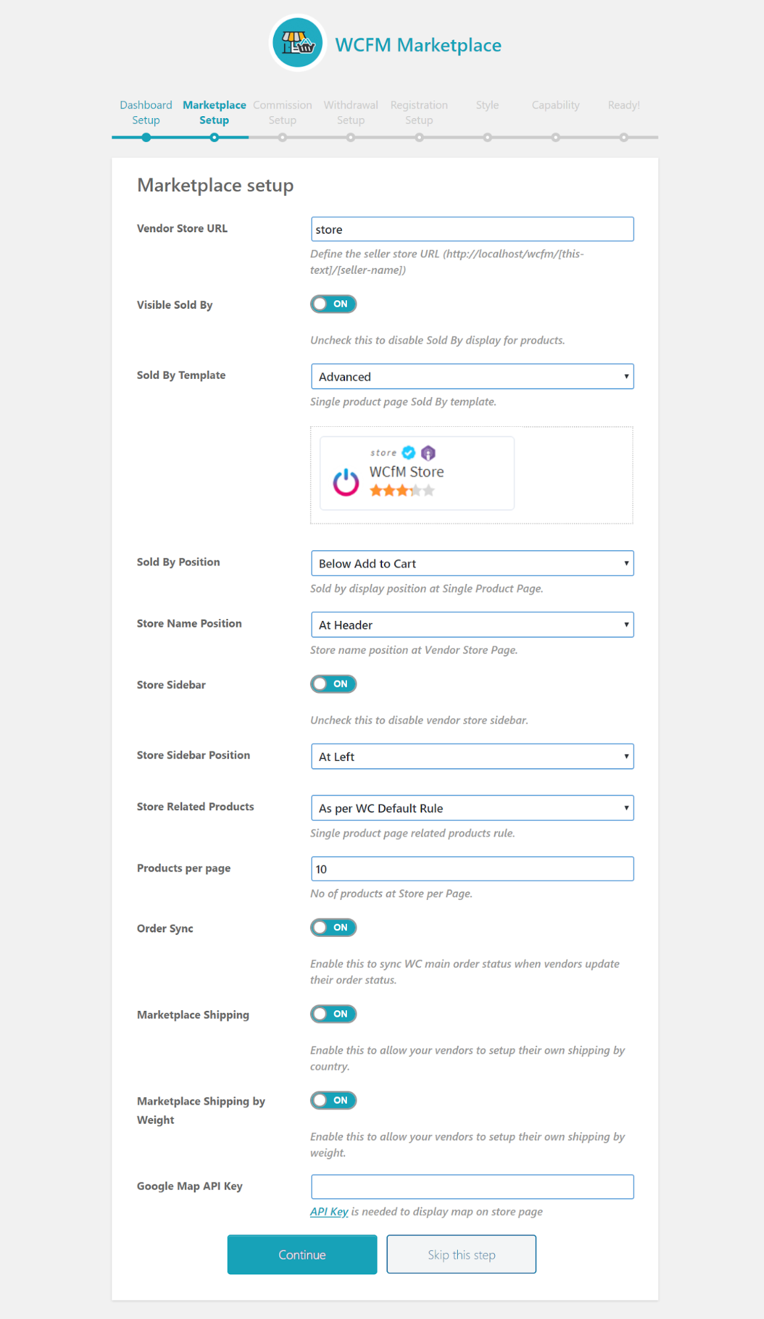
Task: Click inside the Google Map API Key field
Action: [x=472, y=1186]
